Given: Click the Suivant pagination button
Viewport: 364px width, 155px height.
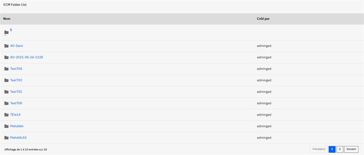Looking at the screenshot, I should (351, 149).
